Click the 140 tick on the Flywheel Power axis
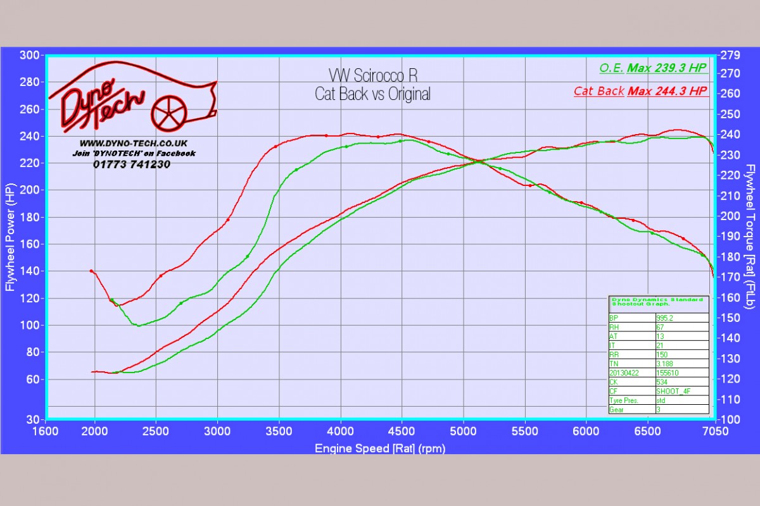This screenshot has height=506, width=760. [30, 271]
